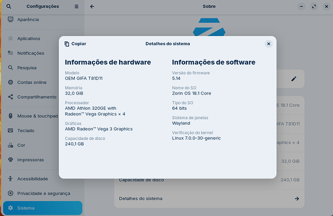
Task: Click the search icon in Configurações sidebar
Action: 9,6
